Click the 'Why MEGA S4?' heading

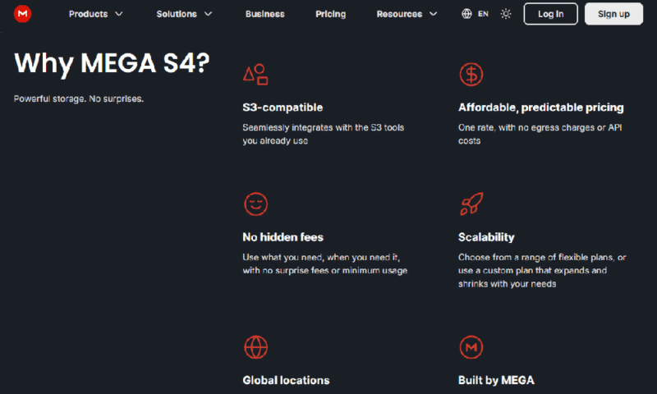112,64
